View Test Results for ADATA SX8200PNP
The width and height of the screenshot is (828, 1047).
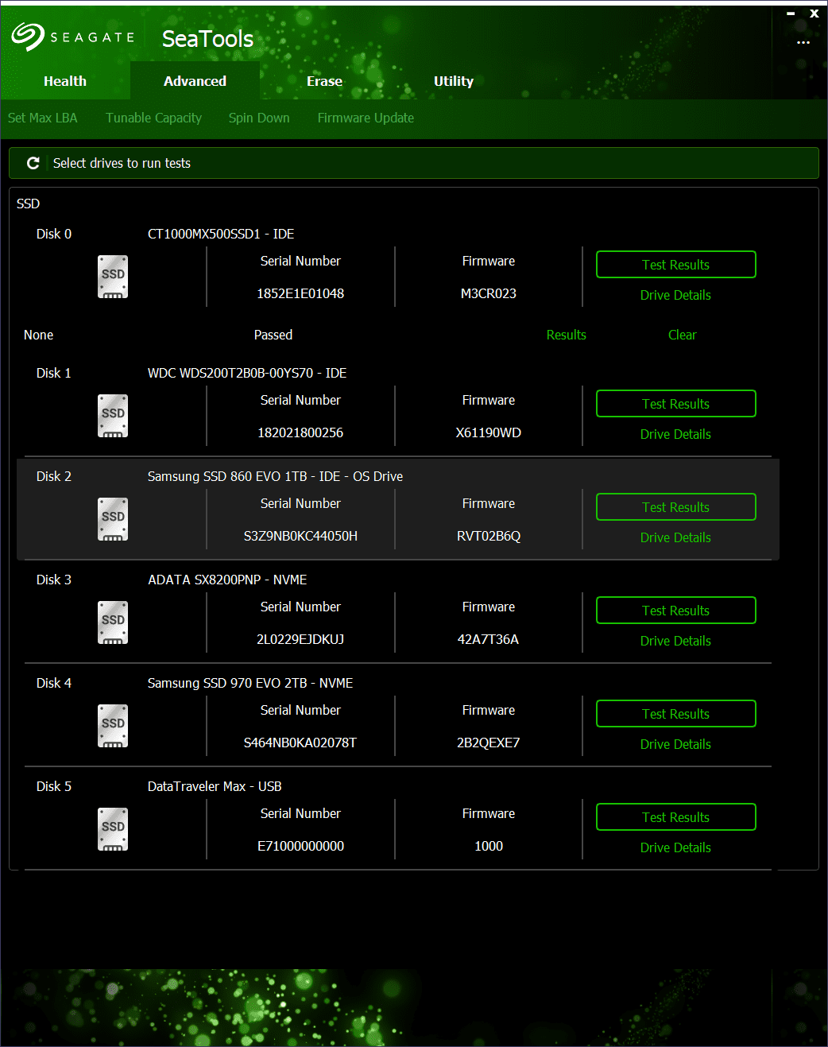[676, 611]
